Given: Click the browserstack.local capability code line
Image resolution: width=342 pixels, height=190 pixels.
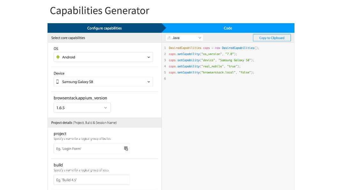Looking at the screenshot, I should [x=211, y=72].
